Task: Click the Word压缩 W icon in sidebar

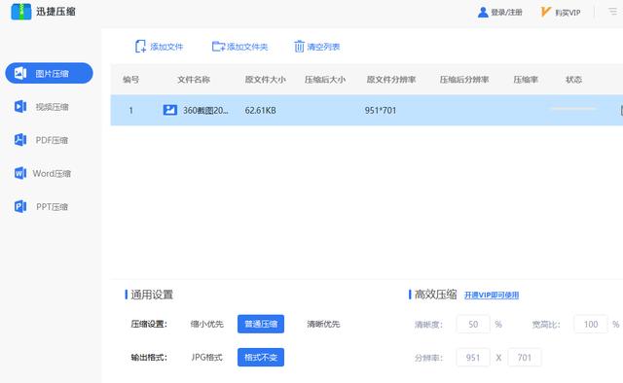Action: pos(20,173)
